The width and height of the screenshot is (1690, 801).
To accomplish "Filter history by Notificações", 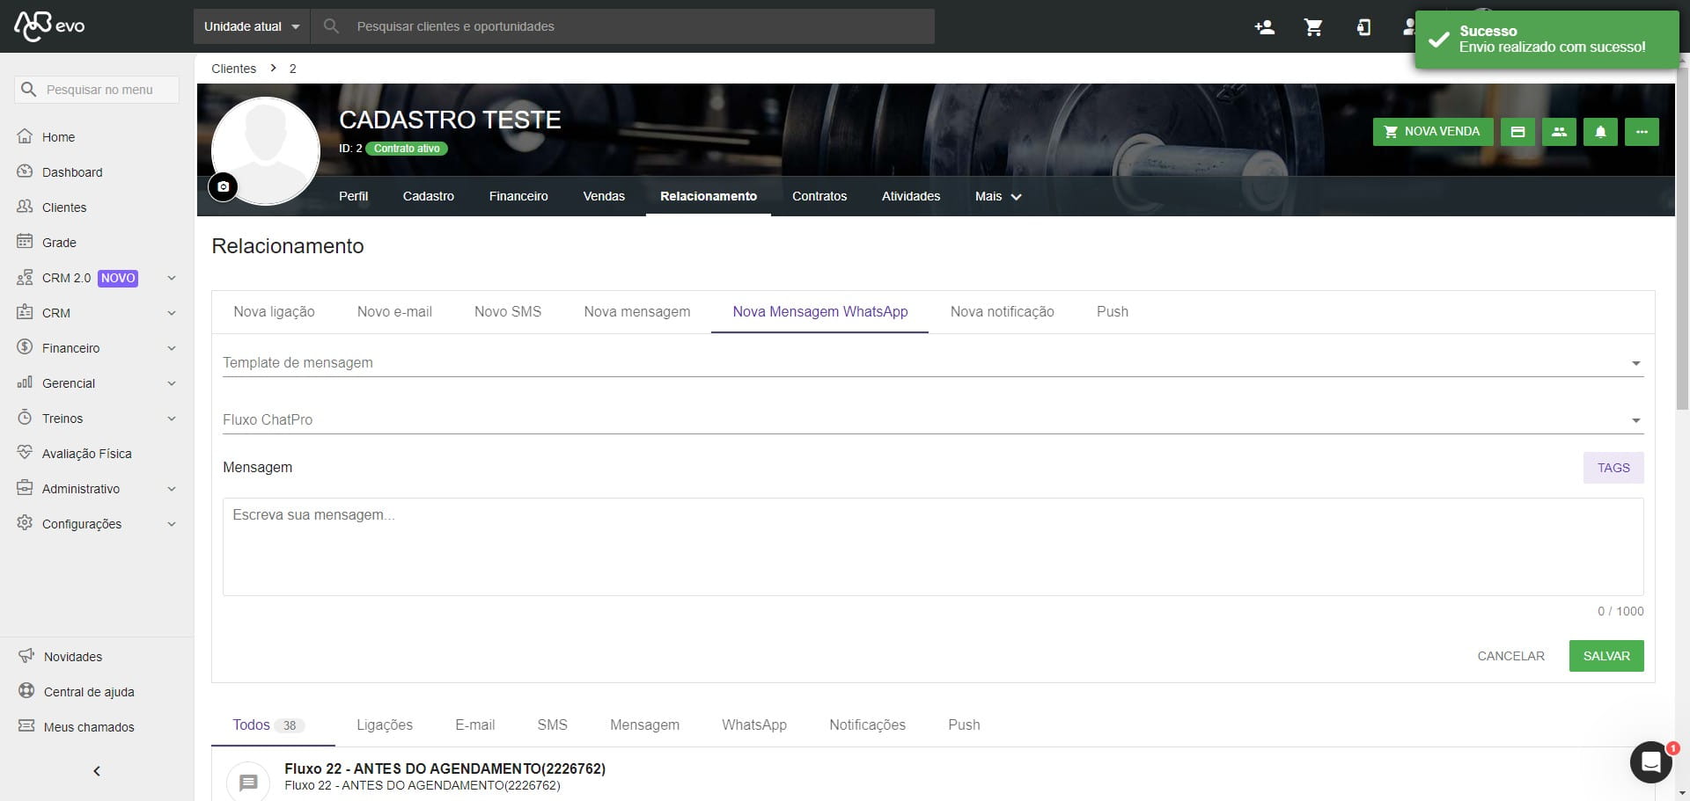I will [868, 725].
